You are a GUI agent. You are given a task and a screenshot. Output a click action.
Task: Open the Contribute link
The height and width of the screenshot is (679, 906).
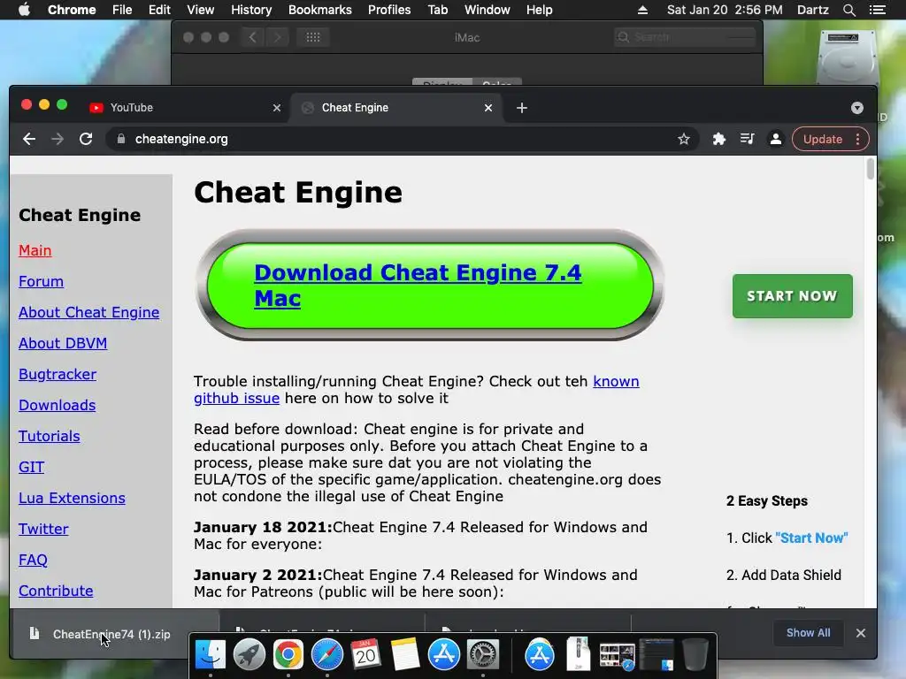point(56,591)
